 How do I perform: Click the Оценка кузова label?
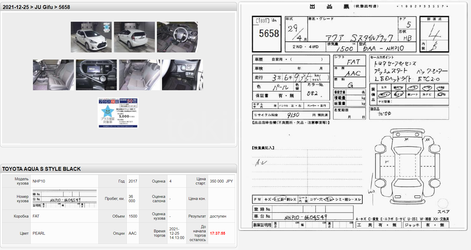[159, 216]
